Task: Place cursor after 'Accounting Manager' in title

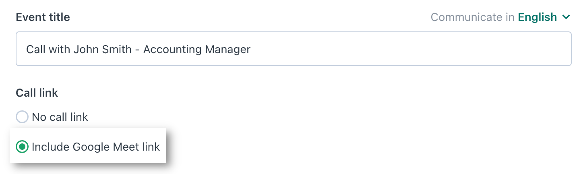Action: pyautogui.click(x=251, y=50)
